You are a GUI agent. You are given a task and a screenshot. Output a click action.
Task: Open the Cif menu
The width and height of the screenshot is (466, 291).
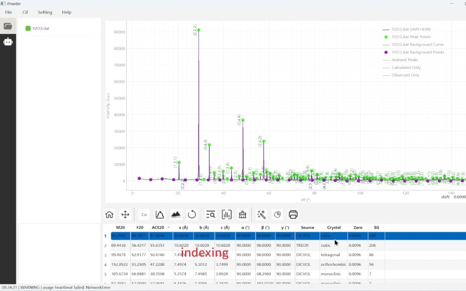(x=25, y=12)
